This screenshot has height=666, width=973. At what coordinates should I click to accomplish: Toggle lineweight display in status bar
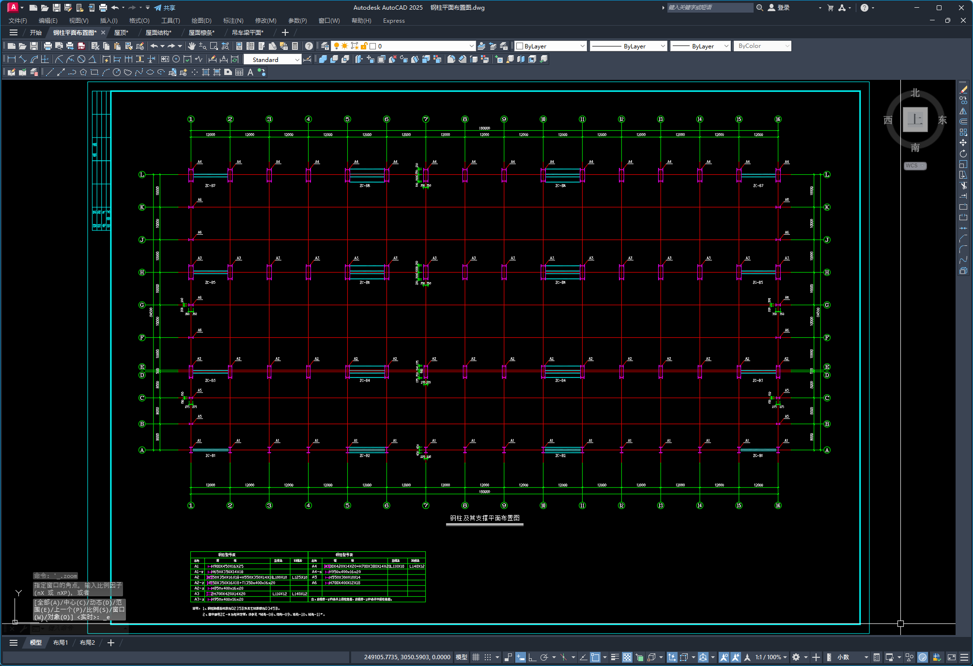coord(615,657)
